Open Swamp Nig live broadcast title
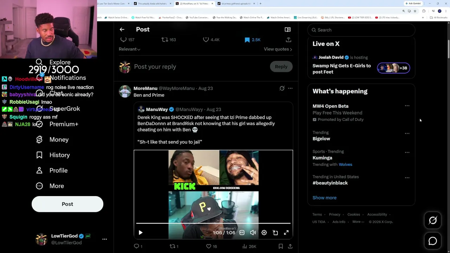Image resolution: width=450 pixels, height=253 pixels. [342, 69]
